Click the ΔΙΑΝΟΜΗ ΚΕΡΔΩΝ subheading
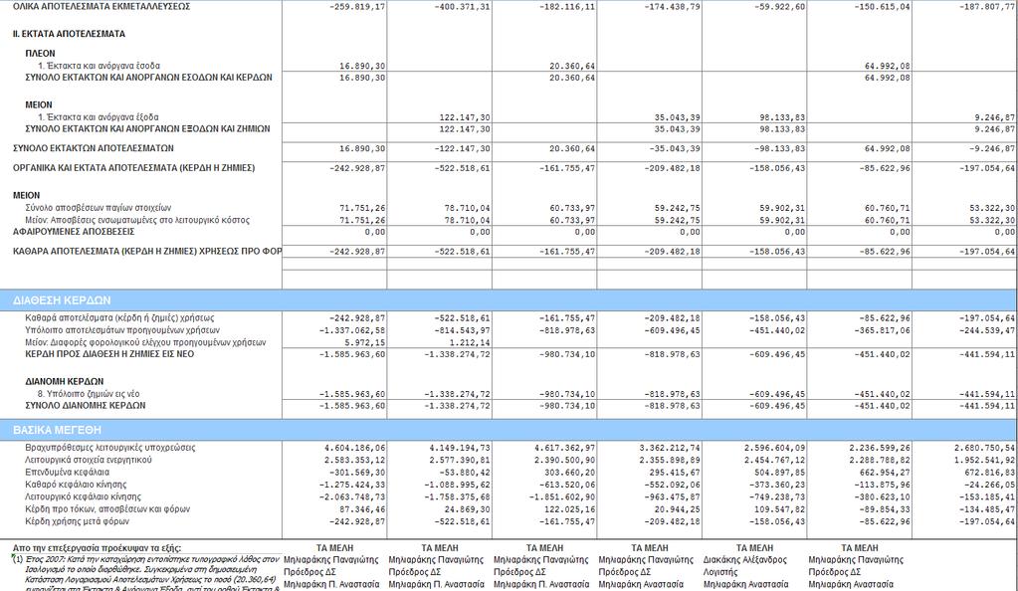1018x591 pixels. coord(65,381)
